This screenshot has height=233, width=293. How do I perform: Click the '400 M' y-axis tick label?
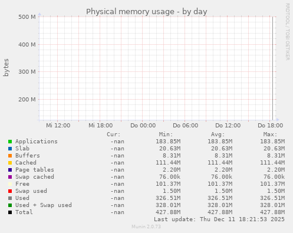click(27, 45)
